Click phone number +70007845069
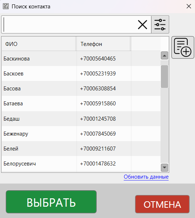195x218 pixels. point(98,134)
